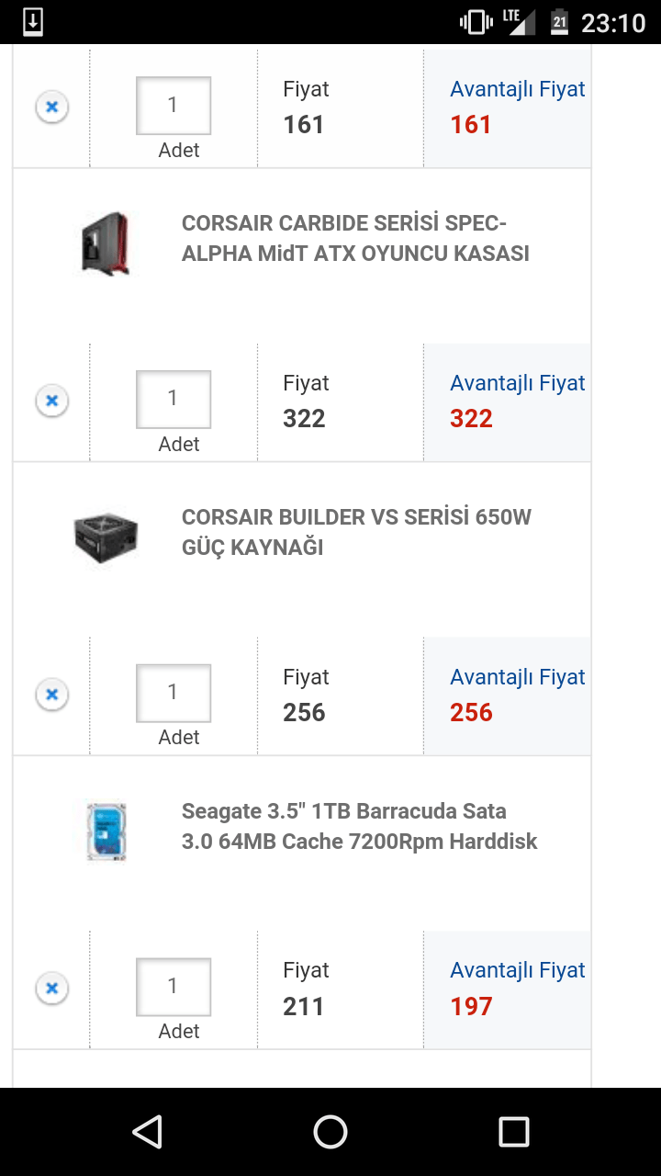Open Corsair Carbide Spec-Alpha case thumbnail
The height and width of the screenshot is (1176, 661).
tap(106, 243)
